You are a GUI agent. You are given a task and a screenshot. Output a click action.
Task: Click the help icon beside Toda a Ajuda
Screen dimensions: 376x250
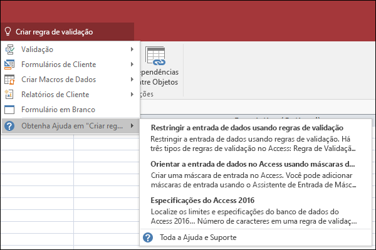(x=148, y=237)
